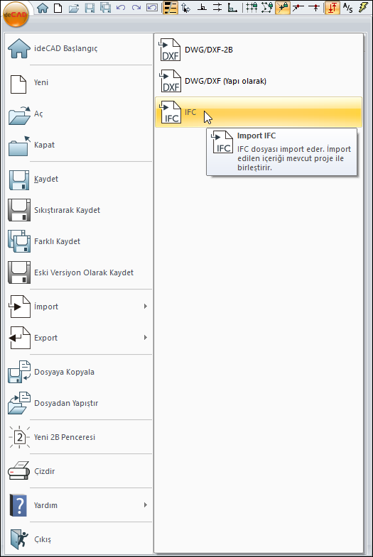The height and width of the screenshot is (557, 373).
Task: Choose DWG/DXF (Yapı olarak) import entry
Action: pos(259,81)
